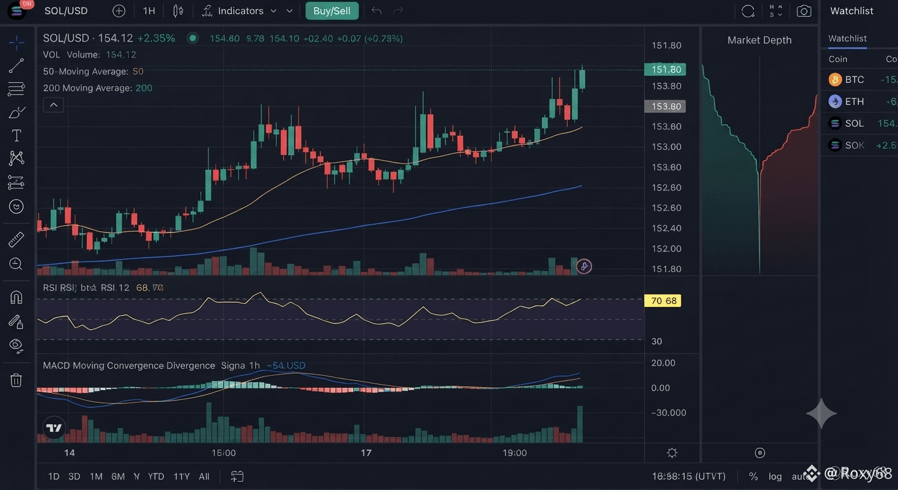Remove drawings with the trash icon

(17, 380)
